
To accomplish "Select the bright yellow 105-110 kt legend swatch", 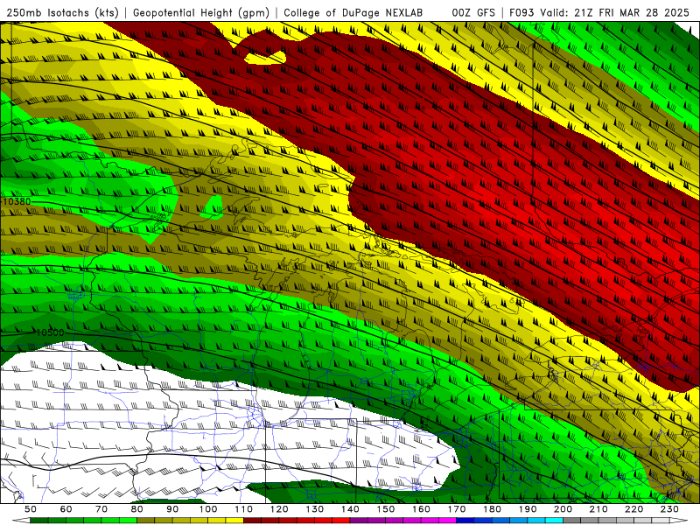I will coord(234,521).
